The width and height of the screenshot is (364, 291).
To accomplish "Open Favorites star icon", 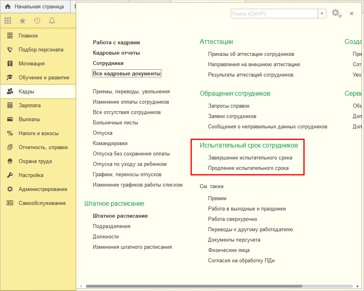I will tap(22, 21).
